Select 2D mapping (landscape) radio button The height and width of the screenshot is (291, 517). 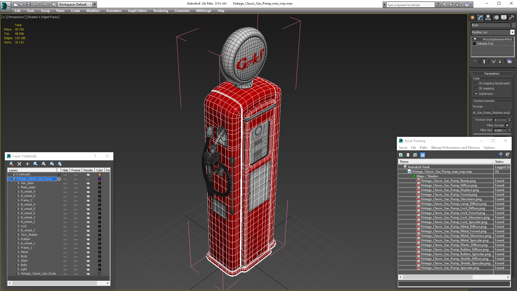[x=476, y=83]
